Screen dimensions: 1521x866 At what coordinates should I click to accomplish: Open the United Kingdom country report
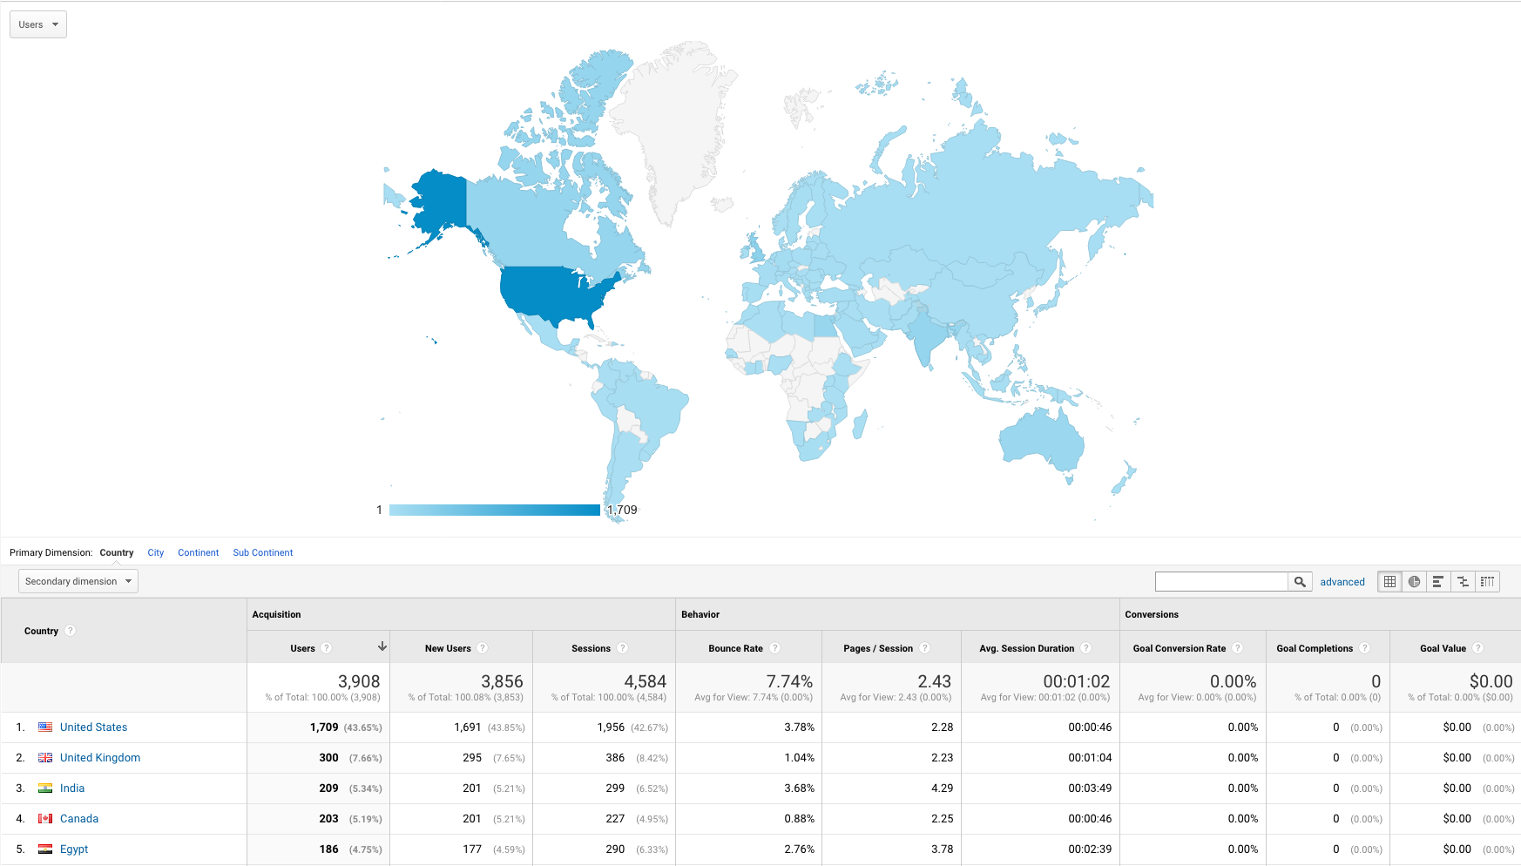point(100,757)
